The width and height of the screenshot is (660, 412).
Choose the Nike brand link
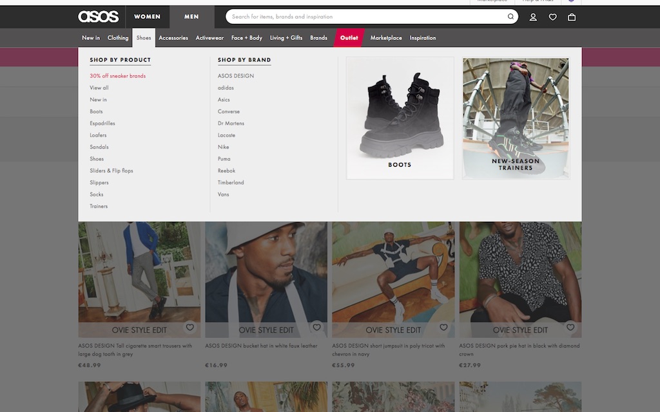[223, 147]
